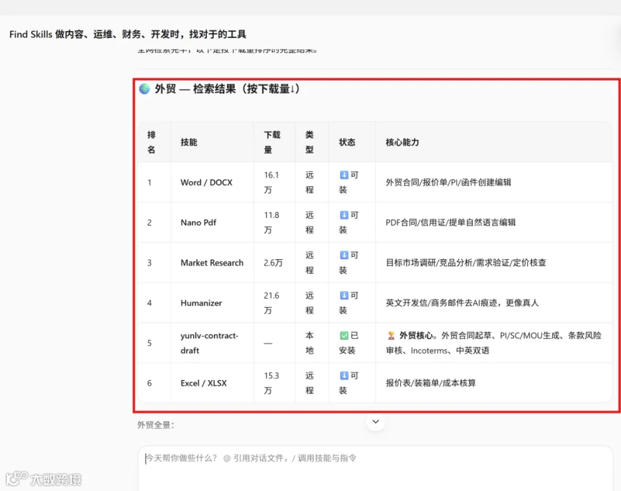Click the 外贸全景 label
This screenshot has height=491, width=621.
(156, 425)
